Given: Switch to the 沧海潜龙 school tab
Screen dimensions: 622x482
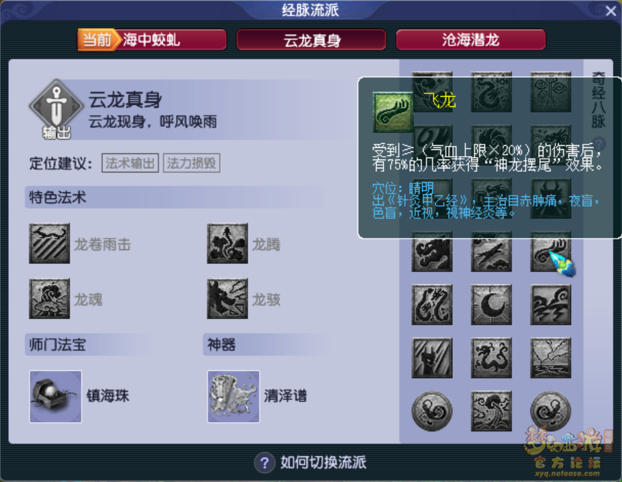Looking at the screenshot, I should (471, 40).
